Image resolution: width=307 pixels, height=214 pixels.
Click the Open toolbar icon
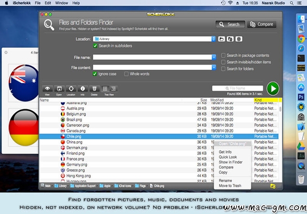point(59,89)
